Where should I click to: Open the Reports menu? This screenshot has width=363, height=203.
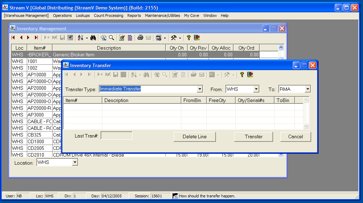[x=134, y=15]
